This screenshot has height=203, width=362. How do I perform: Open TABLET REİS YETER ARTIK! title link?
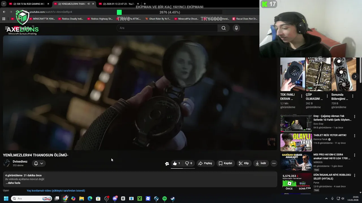[x=330, y=135]
